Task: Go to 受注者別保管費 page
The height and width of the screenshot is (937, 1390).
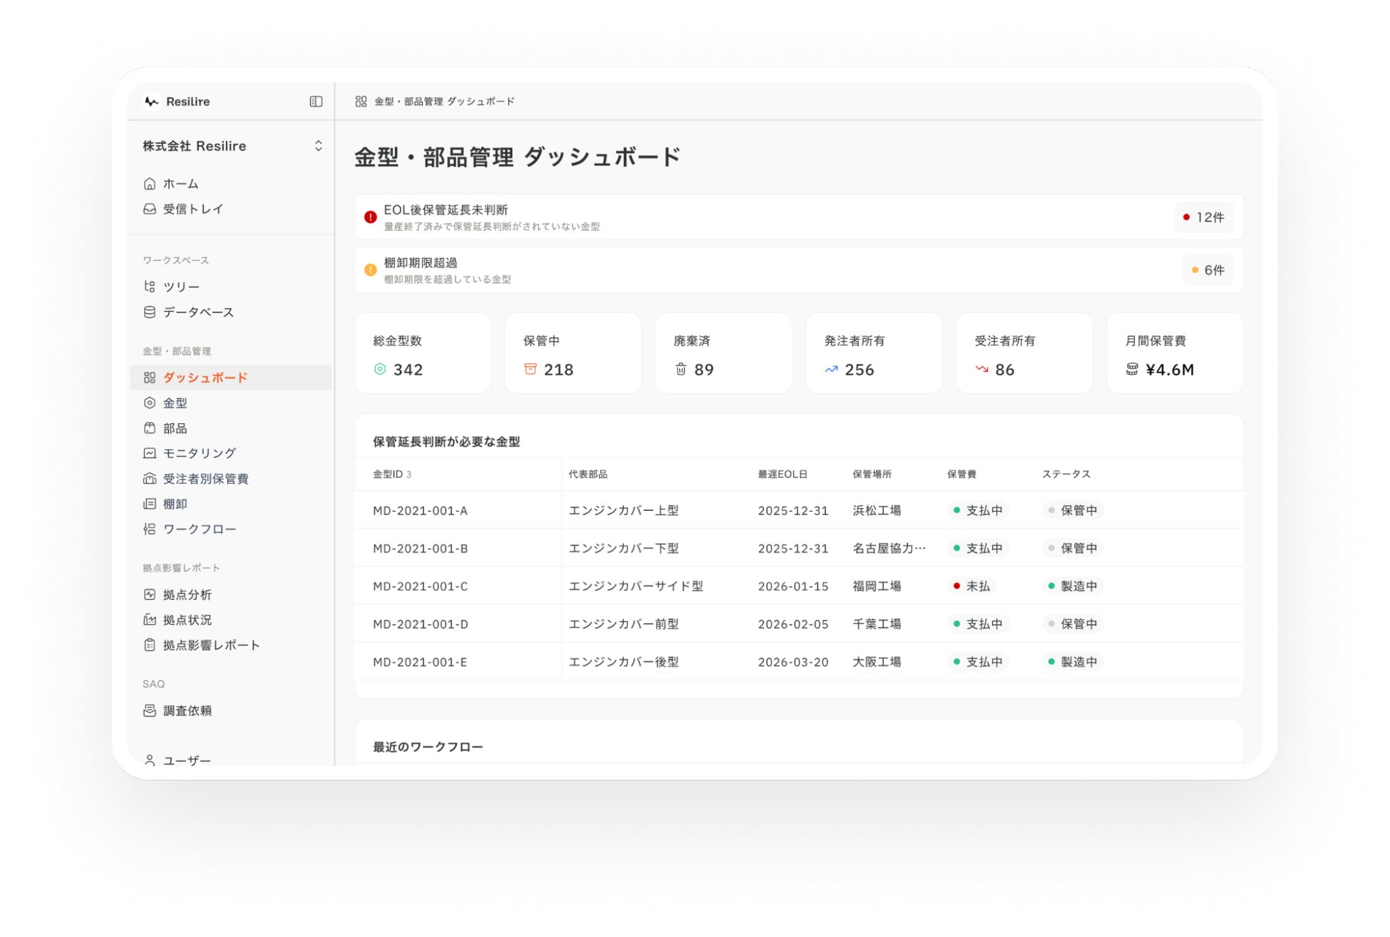Action: pyautogui.click(x=205, y=479)
